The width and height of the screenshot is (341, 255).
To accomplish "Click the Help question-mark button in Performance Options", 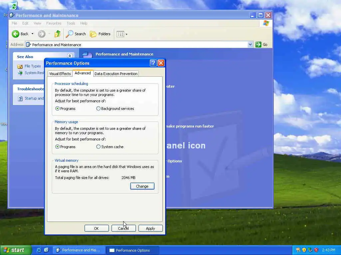I will [153, 63].
